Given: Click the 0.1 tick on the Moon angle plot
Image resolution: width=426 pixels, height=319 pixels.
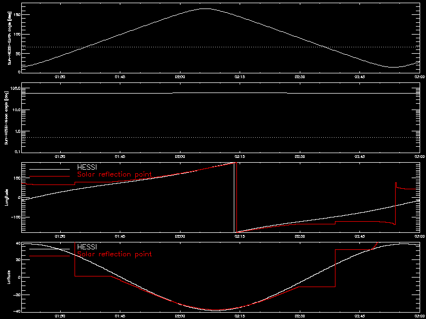Looking at the screenshot, I should pyautogui.click(x=18, y=152).
